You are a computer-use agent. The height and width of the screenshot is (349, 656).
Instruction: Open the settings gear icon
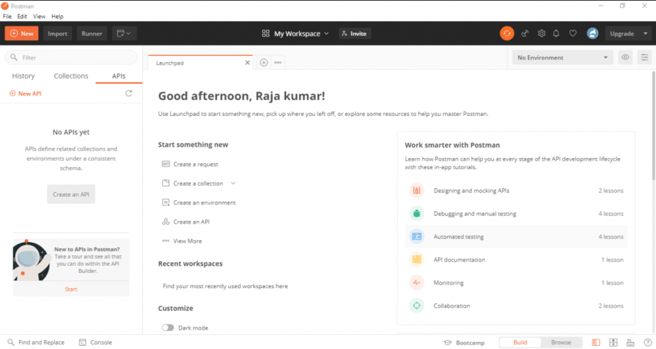[541, 33]
